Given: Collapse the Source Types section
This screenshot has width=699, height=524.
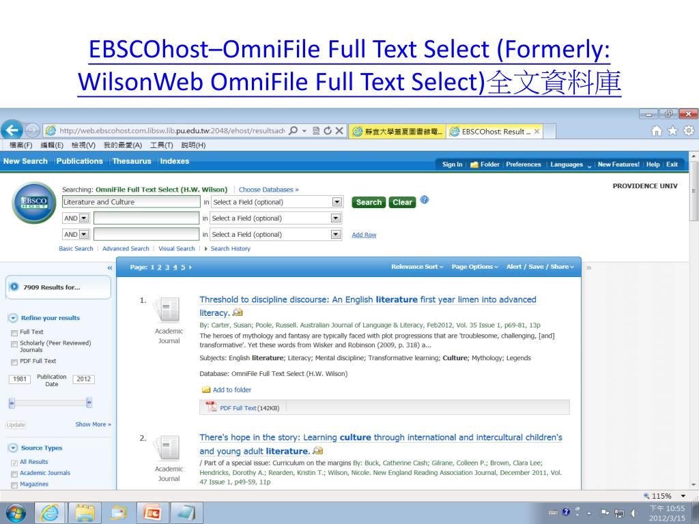Looking at the screenshot, I should click(13, 448).
